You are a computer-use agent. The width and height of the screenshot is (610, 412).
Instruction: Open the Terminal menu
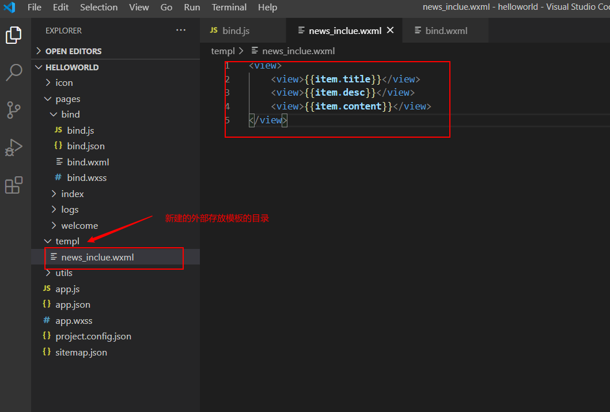coord(229,7)
